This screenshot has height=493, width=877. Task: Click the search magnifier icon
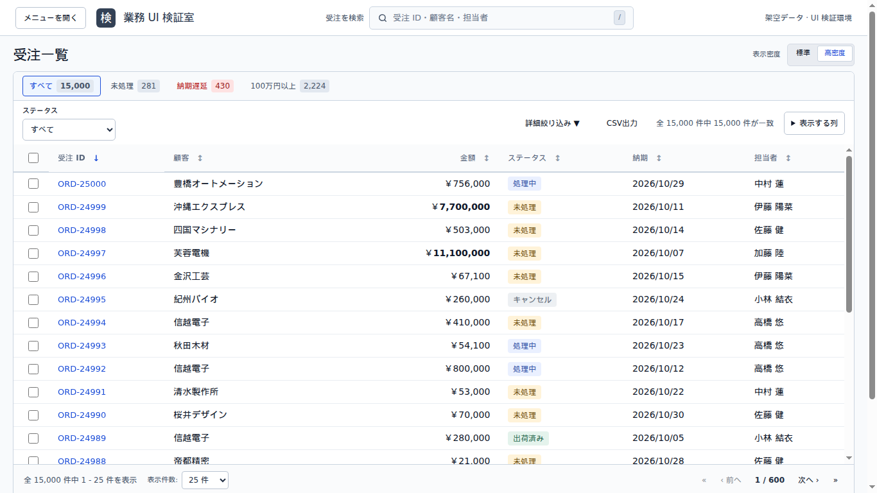(x=383, y=18)
